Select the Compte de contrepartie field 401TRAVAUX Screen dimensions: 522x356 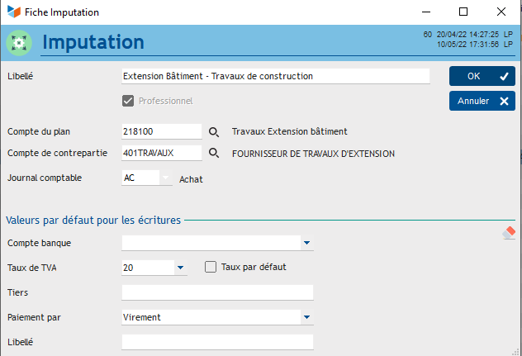[x=161, y=153]
